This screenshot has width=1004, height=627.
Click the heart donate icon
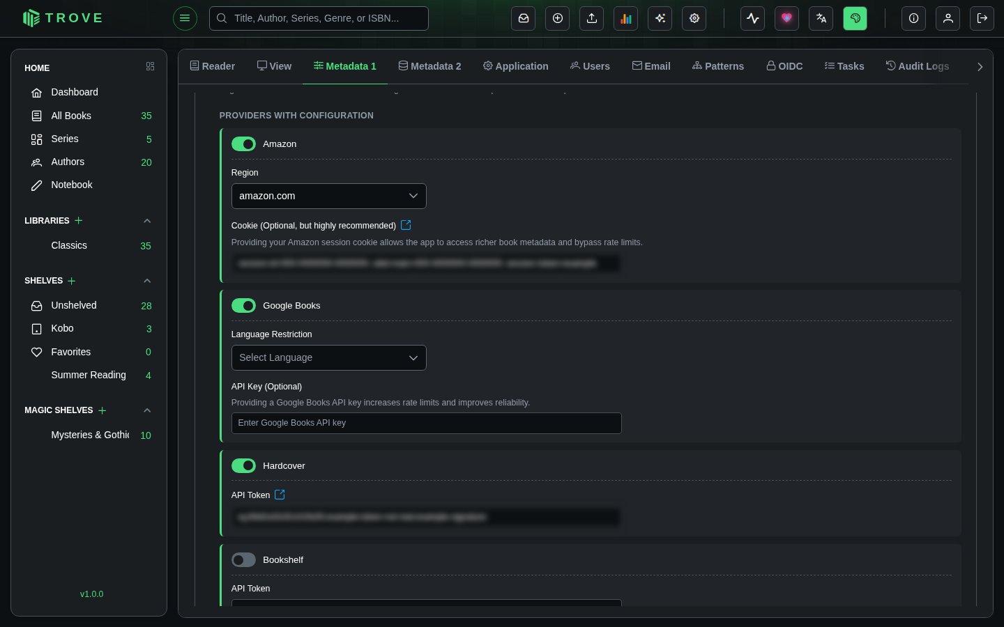787,19
